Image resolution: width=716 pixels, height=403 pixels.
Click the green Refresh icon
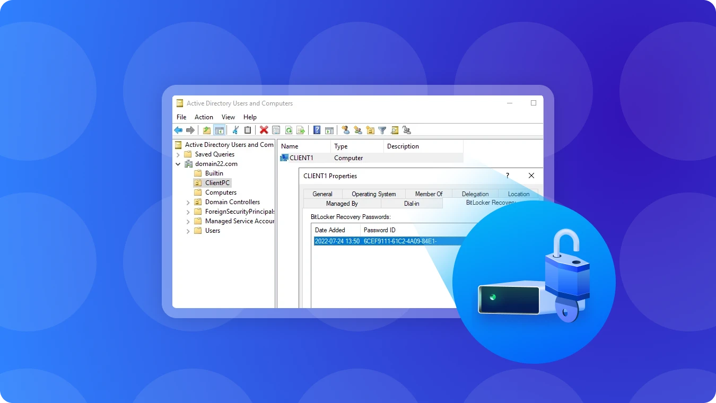[289, 130]
